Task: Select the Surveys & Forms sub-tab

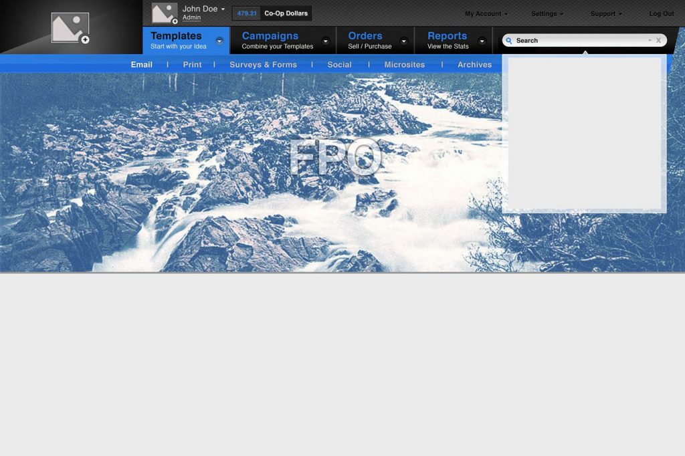Action: click(263, 65)
